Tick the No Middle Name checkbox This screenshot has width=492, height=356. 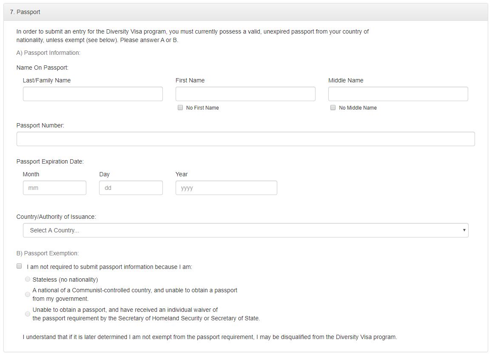[333, 107]
